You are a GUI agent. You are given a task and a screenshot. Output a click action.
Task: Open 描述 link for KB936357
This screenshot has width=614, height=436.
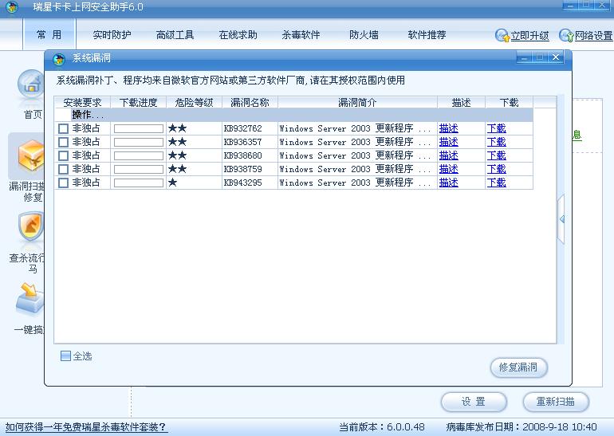click(x=449, y=142)
